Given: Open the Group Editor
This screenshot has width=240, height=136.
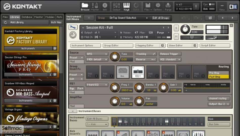Looking at the screenshot, I should pos(118,45).
